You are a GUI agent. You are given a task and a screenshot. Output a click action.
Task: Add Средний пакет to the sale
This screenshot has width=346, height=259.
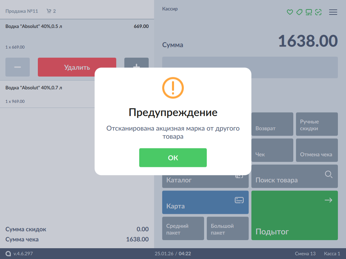pyautogui.click(x=183, y=229)
